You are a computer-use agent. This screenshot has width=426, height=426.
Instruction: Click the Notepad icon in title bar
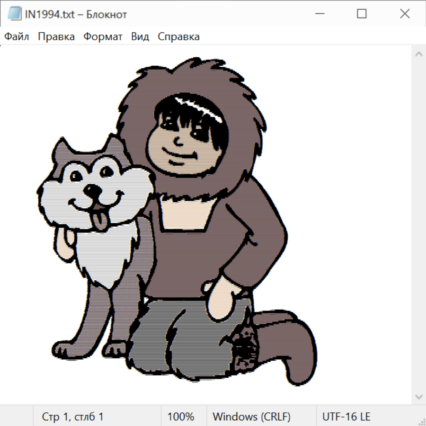click(14, 14)
